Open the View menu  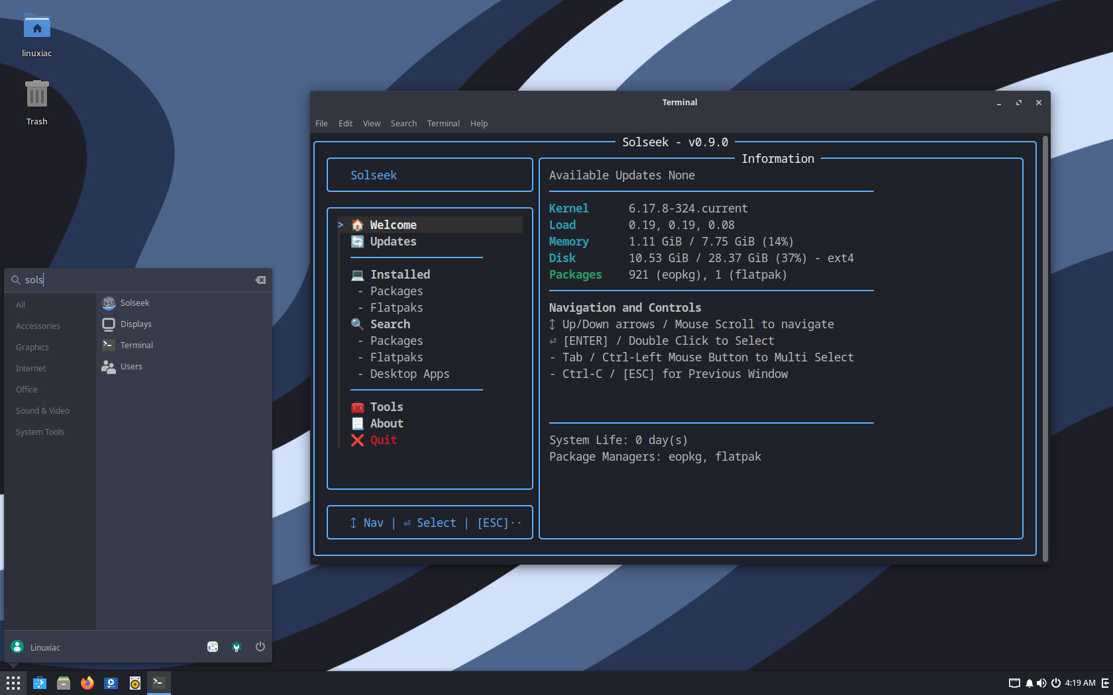[x=371, y=124]
